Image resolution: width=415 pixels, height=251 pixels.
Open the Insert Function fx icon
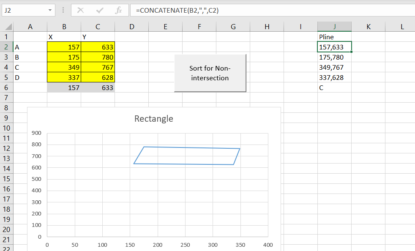click(x=118, y=10)
